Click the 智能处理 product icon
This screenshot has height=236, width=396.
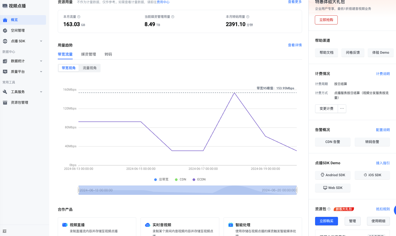(231, 225)
